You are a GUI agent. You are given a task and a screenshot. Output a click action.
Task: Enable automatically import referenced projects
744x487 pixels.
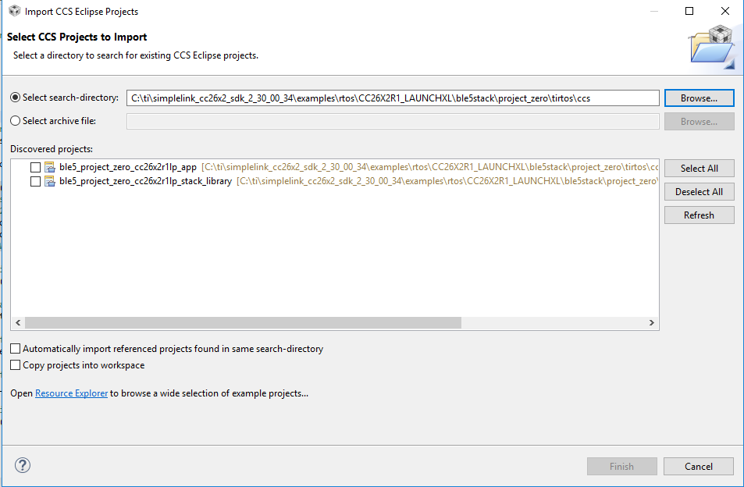coord(16,349)
